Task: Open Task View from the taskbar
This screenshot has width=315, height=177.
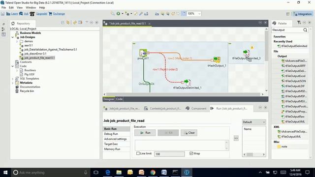Action: pyautogui.click(x=96, y=173)
